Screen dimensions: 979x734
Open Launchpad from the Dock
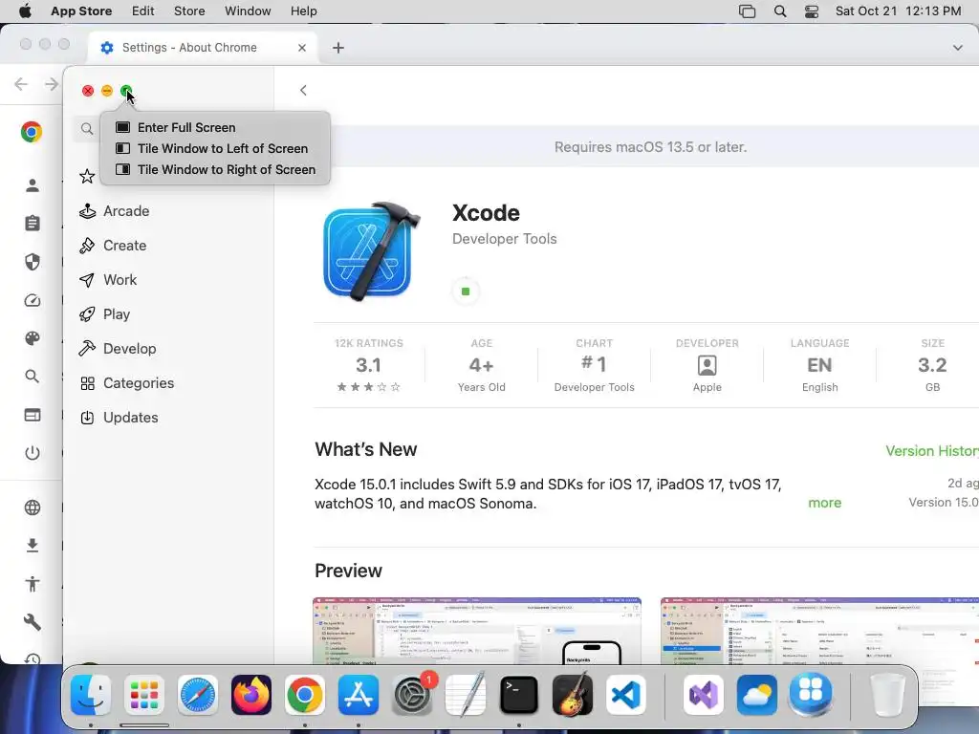pyautogui.click(x=144, y=695)
